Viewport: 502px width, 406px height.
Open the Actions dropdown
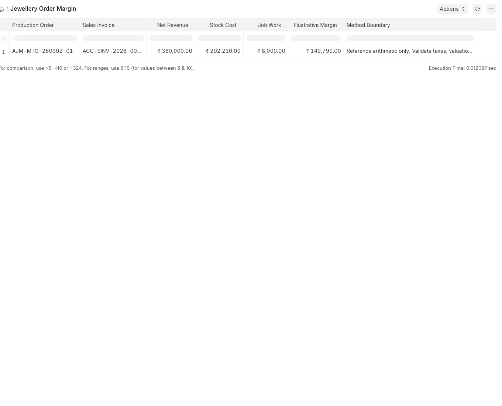pos(452,9)
